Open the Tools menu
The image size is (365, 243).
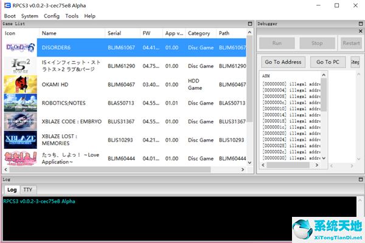click(72, 16)
